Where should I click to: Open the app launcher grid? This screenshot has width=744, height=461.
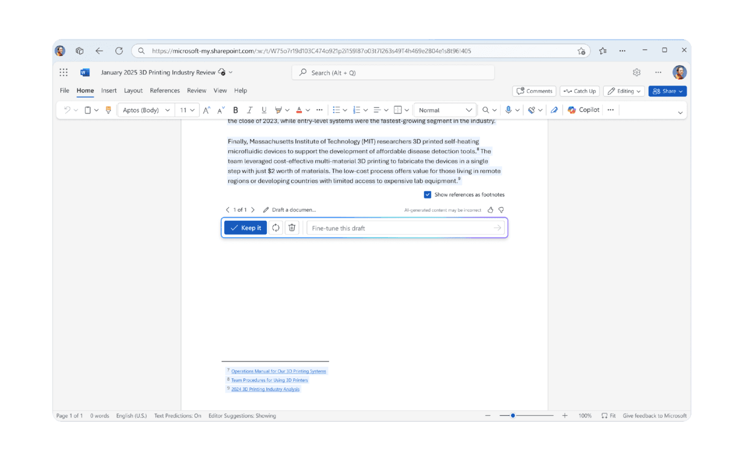tap(63, 72)
